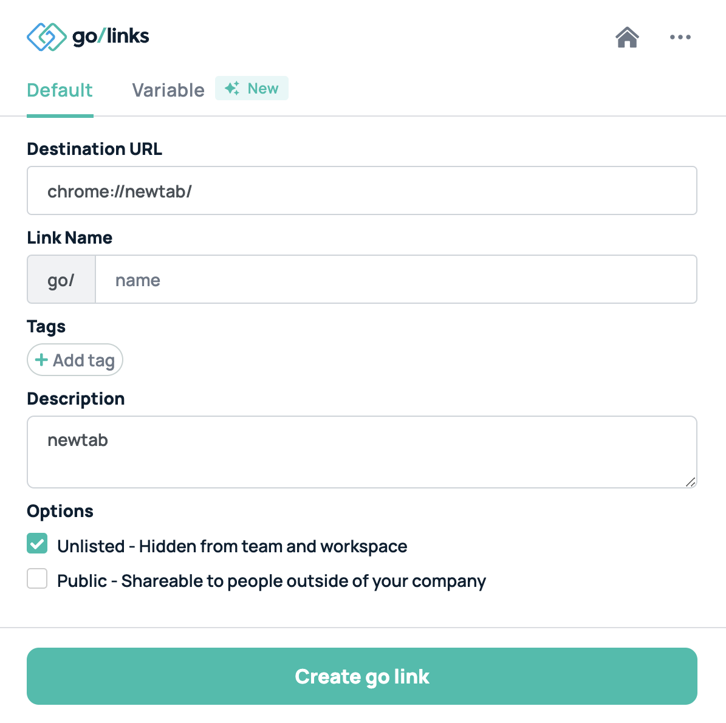Click the textarea resize handle
Viewport: 726px width, 723px height.
[691, 483]
